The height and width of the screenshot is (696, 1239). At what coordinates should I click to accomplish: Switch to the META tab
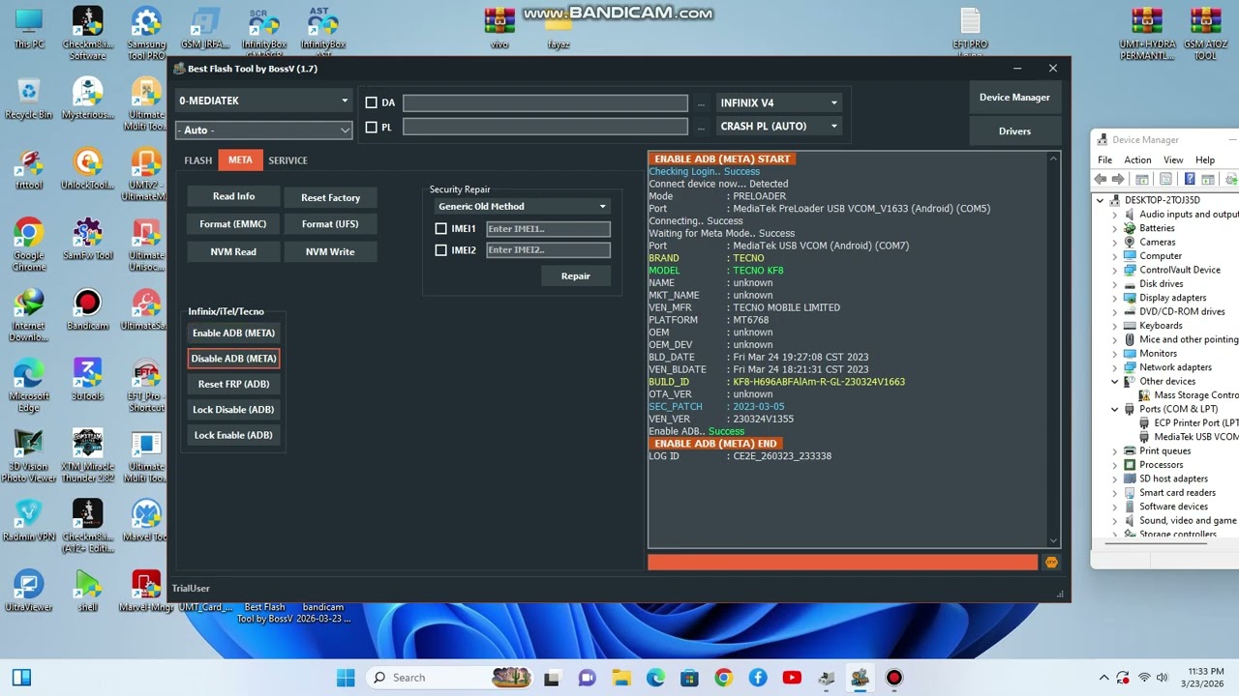click(240, 160)
